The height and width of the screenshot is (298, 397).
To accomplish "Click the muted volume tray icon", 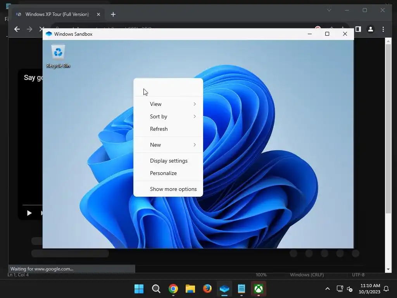I will [x=350, y=289].
